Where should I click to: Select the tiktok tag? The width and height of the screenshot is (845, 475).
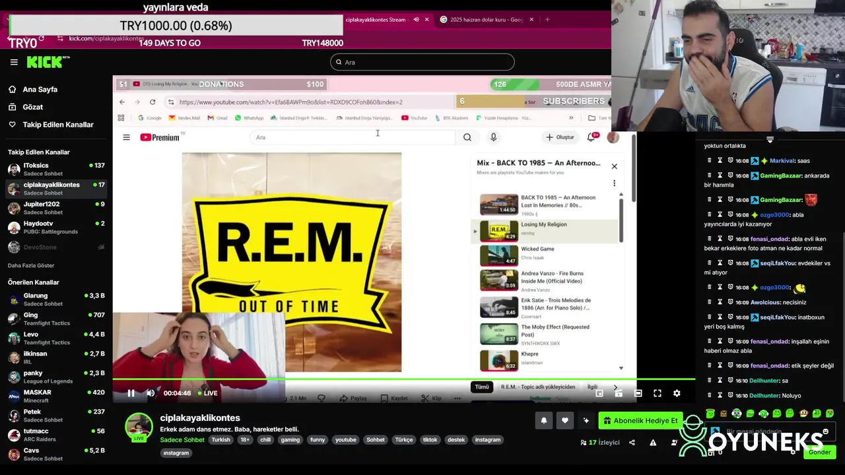(x=430, y=440)
